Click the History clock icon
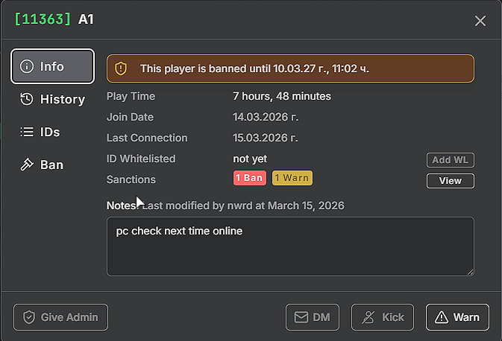Viewport: 502px width, 341px height. pos(27,99)
